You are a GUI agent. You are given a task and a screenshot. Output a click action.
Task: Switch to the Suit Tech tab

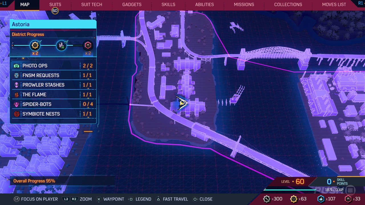tap(92, 5)
